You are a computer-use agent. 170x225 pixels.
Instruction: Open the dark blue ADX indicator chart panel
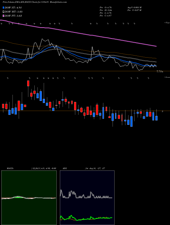[x=87, y=198]
